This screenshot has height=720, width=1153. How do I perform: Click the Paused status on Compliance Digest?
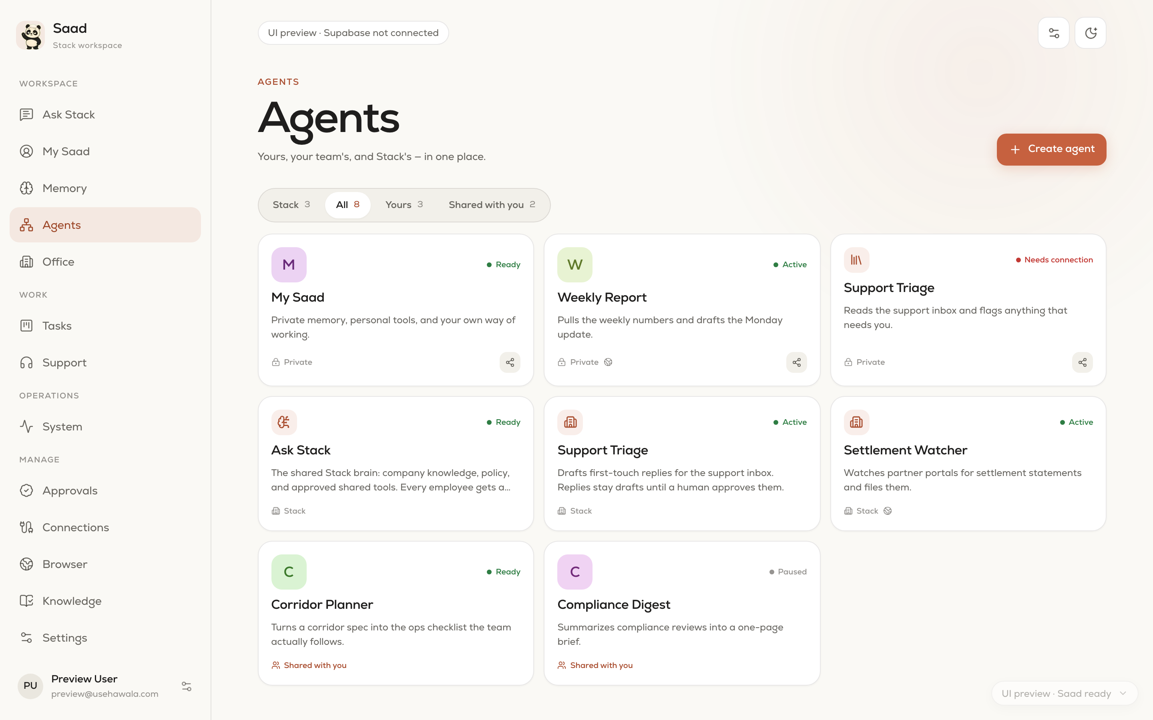pyautogui.click(x=787, y=572)
